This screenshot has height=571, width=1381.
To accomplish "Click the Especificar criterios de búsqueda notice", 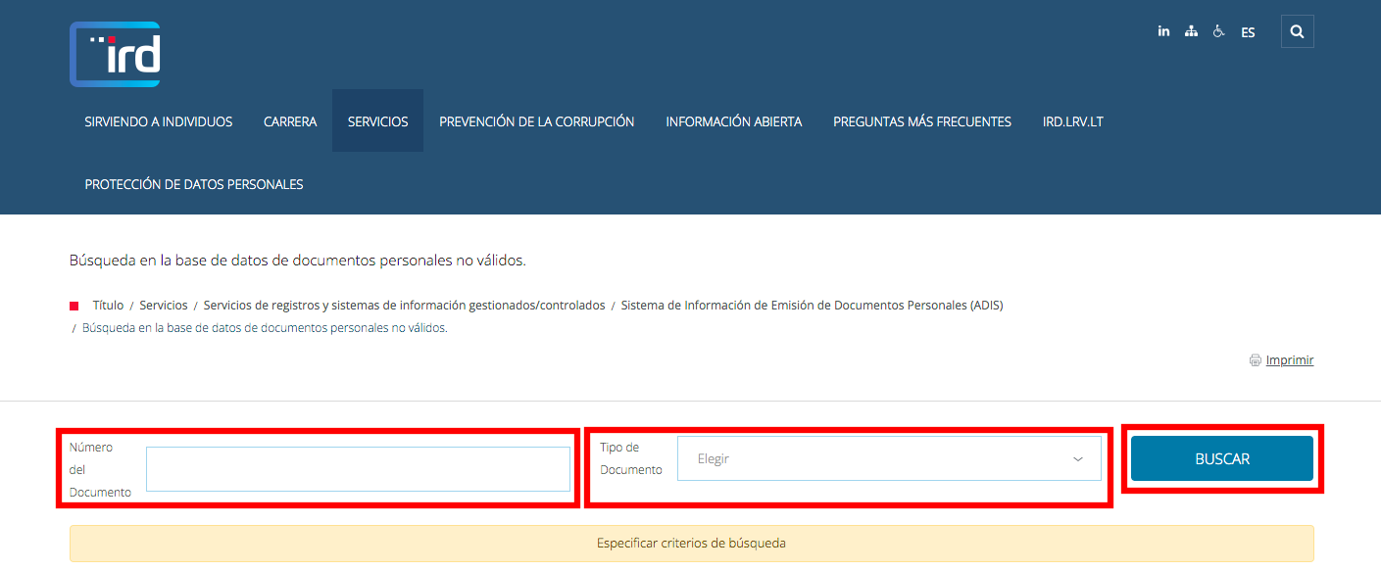I will (691, 543).
